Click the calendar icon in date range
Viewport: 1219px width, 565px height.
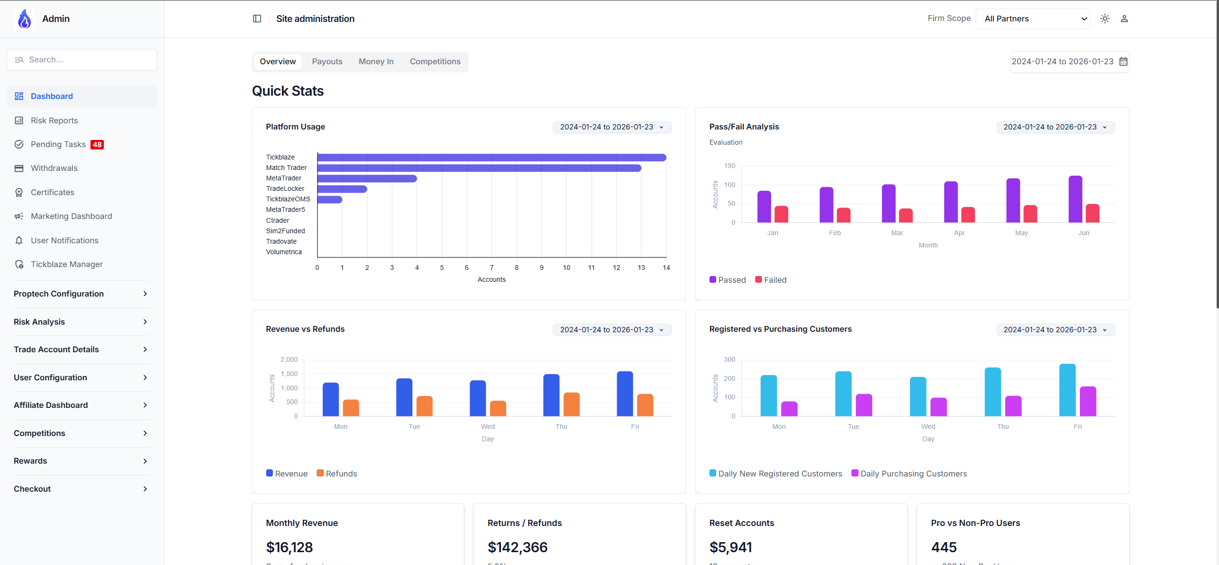1123,61
